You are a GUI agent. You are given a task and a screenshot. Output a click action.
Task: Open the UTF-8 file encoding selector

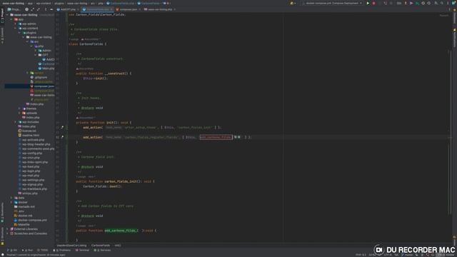388,255
